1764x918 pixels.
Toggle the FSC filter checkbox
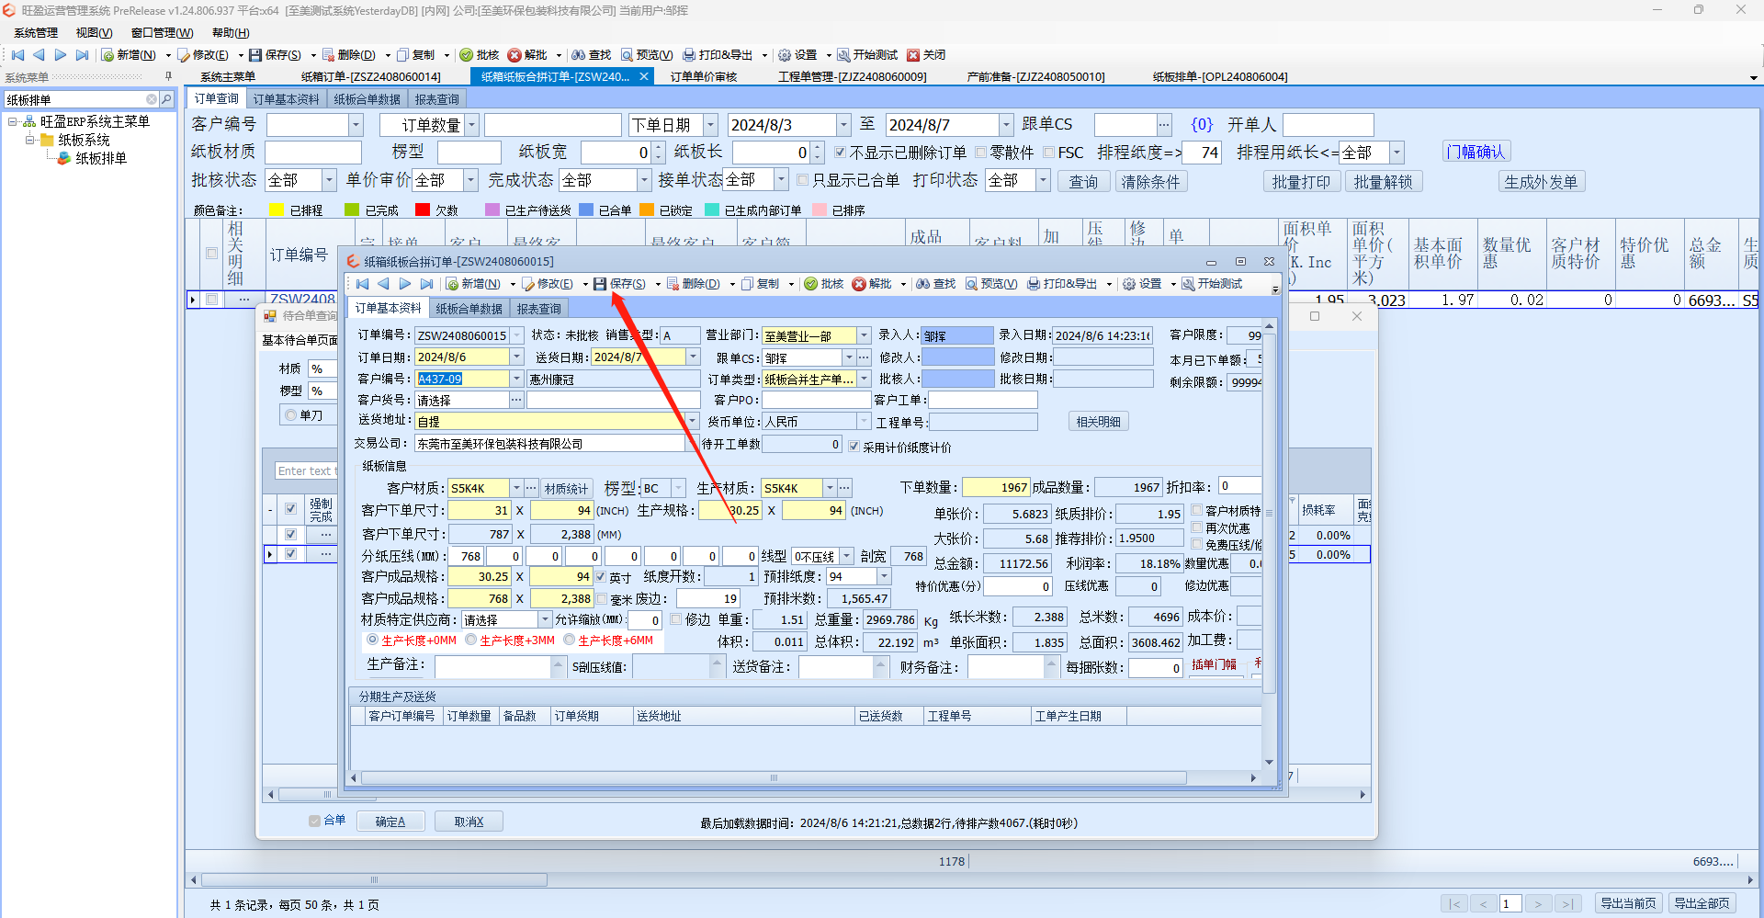click(1048, 153)
